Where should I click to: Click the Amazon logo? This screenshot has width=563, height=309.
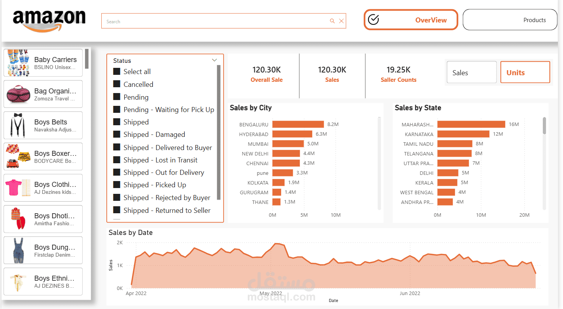49,20
